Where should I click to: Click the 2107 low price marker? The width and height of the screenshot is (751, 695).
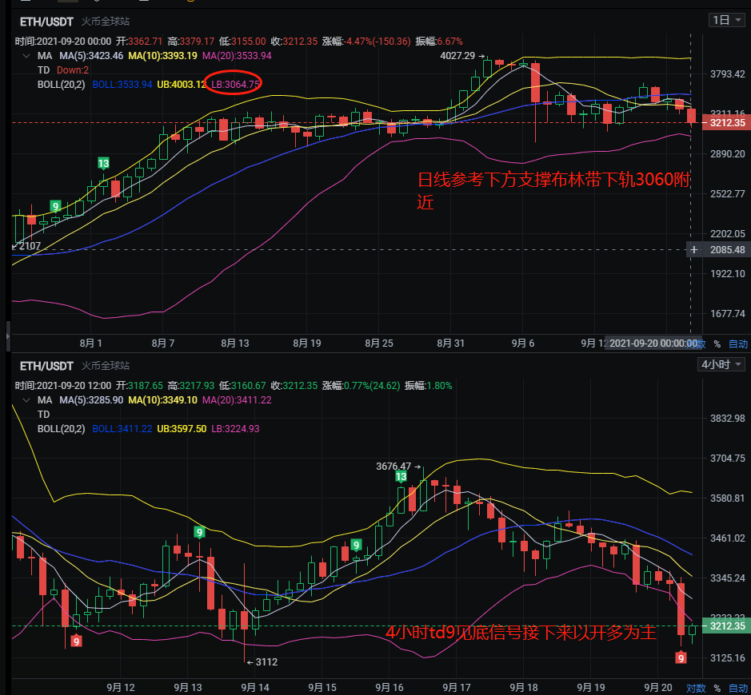pyautogui.click(x=27, y=246)
